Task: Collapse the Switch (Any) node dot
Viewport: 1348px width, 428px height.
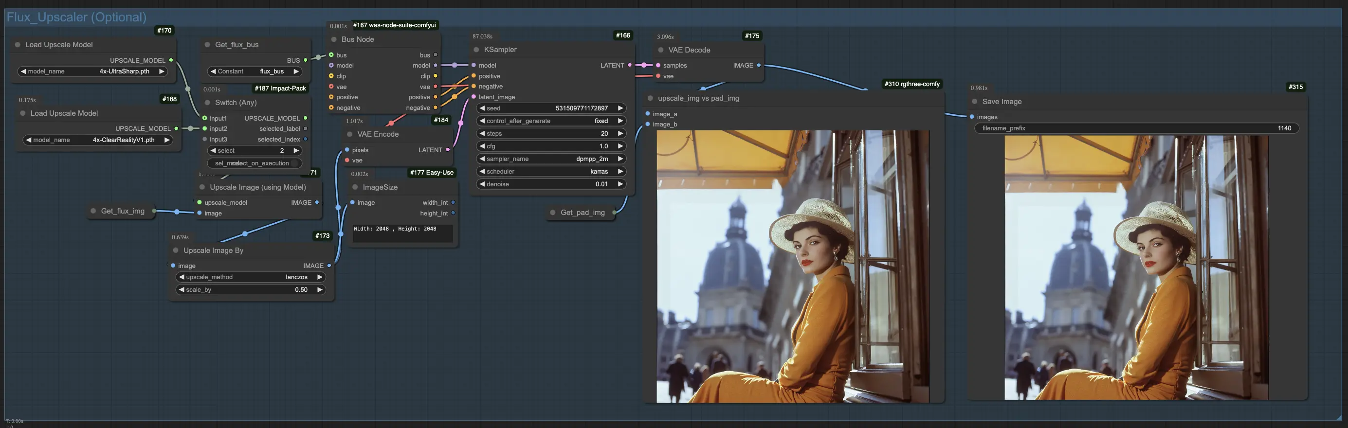Action: tap(208, 103)
